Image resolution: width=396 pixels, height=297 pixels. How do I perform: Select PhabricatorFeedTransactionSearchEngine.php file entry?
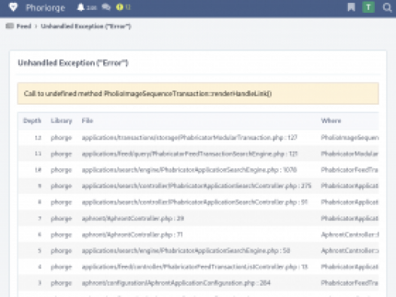point(190,154)
